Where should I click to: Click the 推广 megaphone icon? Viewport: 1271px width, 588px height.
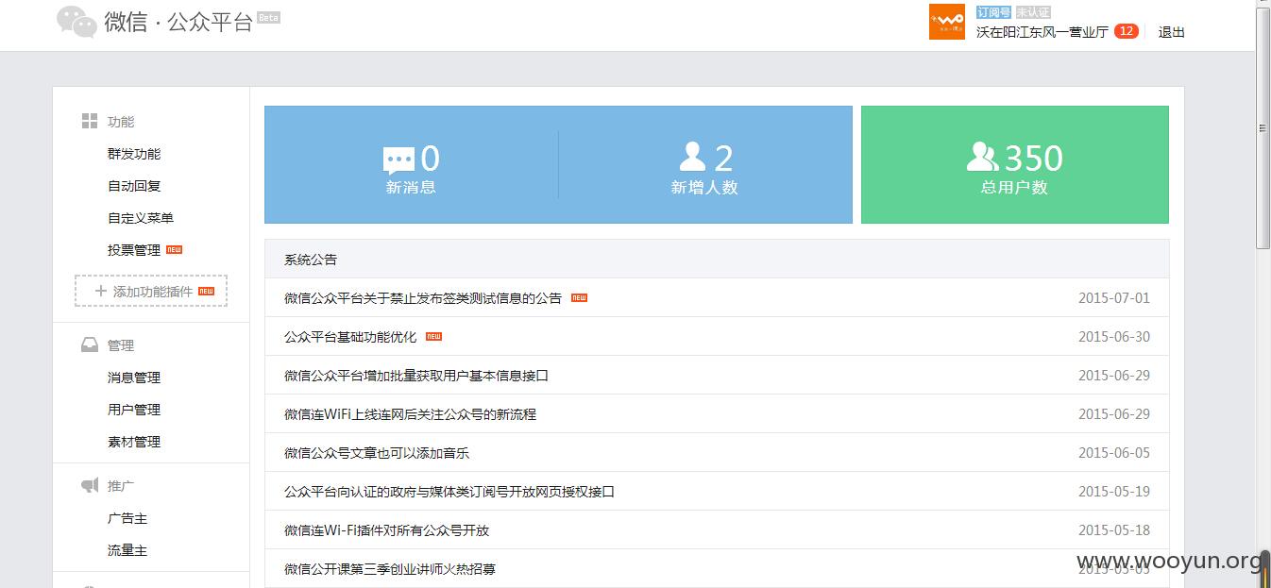90,485
